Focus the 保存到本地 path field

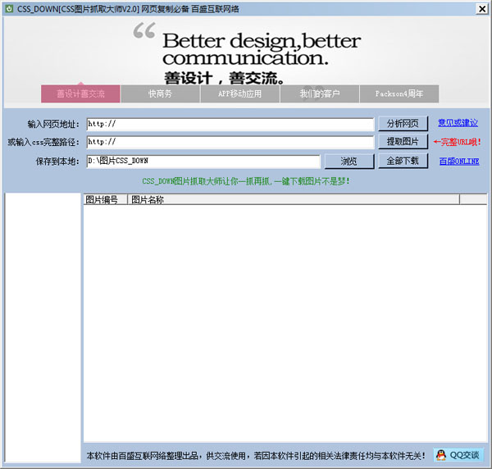(203, 162)
